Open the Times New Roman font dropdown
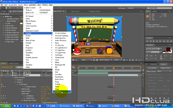Screen dimensions: 173x108 click(154, 49)
